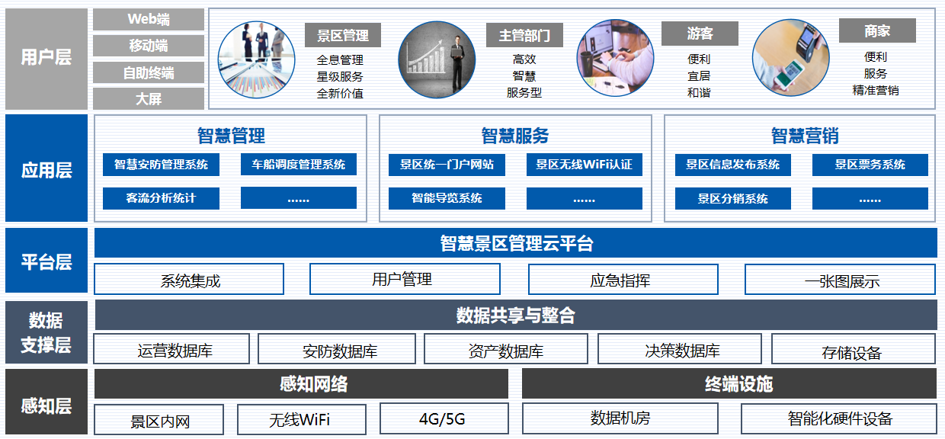The width and height of the screenshot is (945, 439).
Task: Click the 智慧景区管理云平台 banner
Action: 516,243
